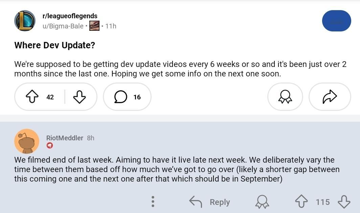The height and width of the screenshot is (213, 360).
Task: Open the post's 16 comments
Action: (x=127, y=97)
